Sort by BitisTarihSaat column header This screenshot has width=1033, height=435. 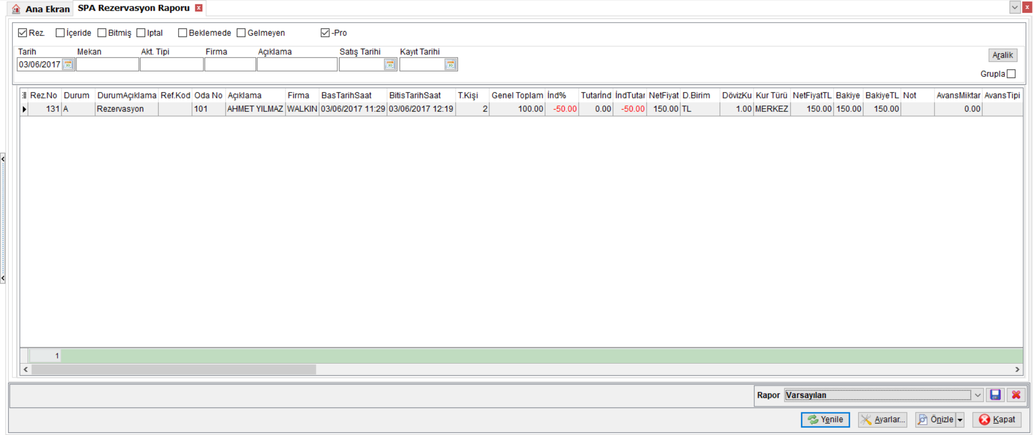point(421,95)
